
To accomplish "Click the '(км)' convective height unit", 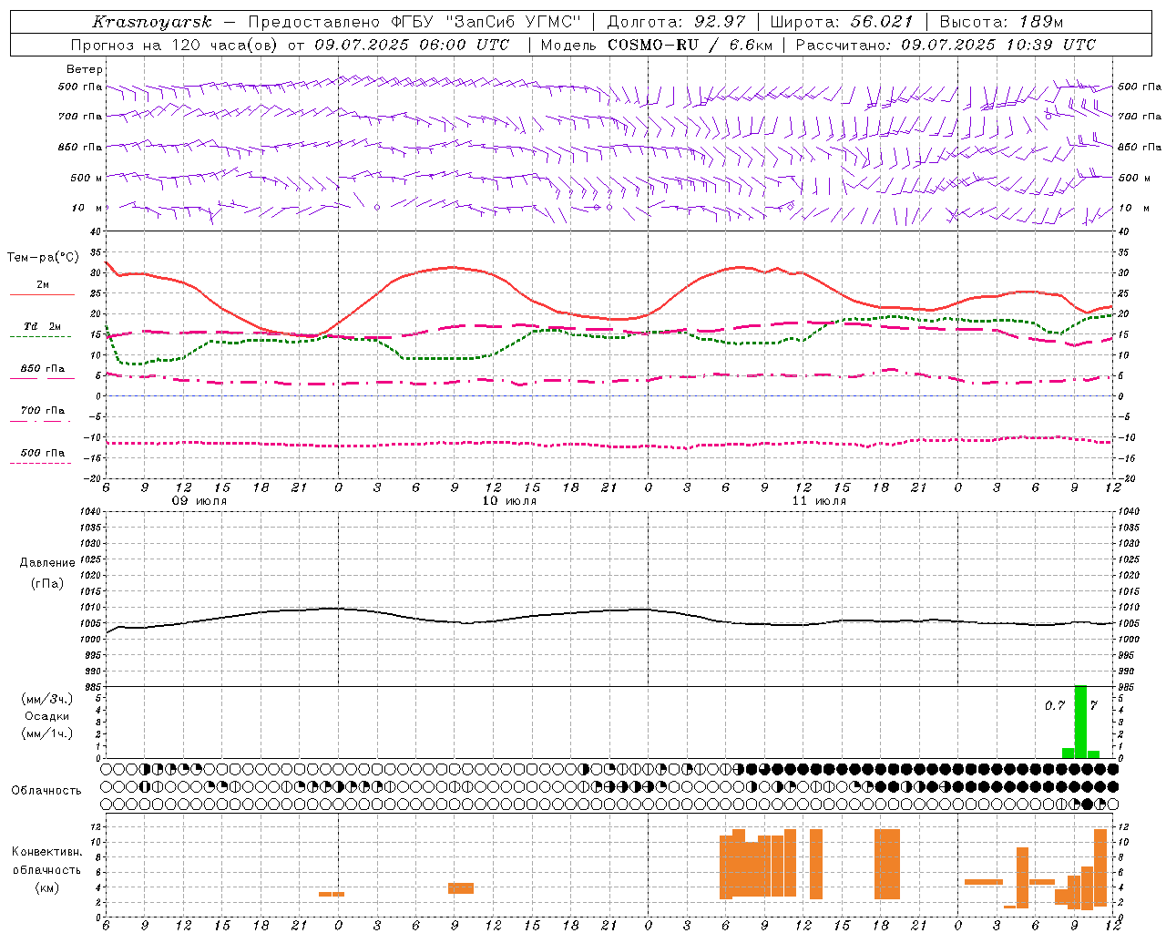I will (47, 887).
